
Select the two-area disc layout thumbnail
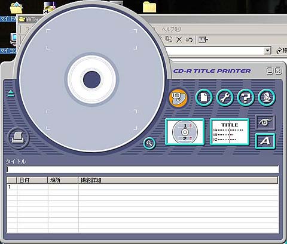tap(185, 132)
